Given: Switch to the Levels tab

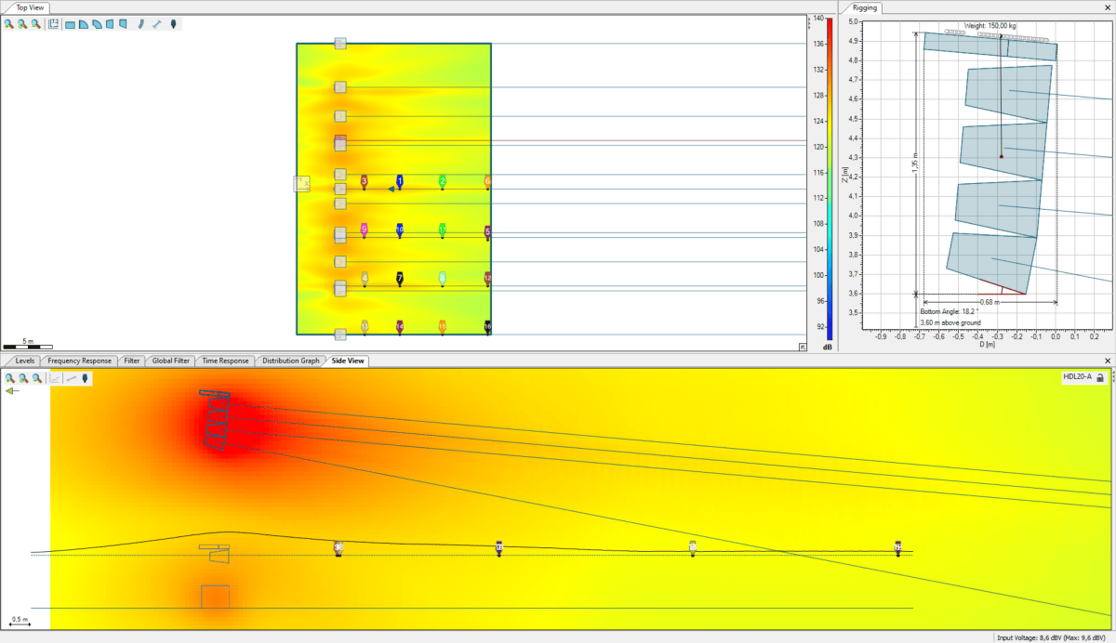Looking at the screenshot, I should tap(25, 361).
